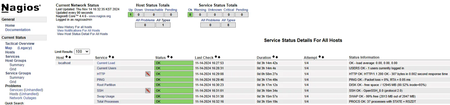Open Home in the General menu
The height and width of the screenshot is (105, 450).
point(10,26)
